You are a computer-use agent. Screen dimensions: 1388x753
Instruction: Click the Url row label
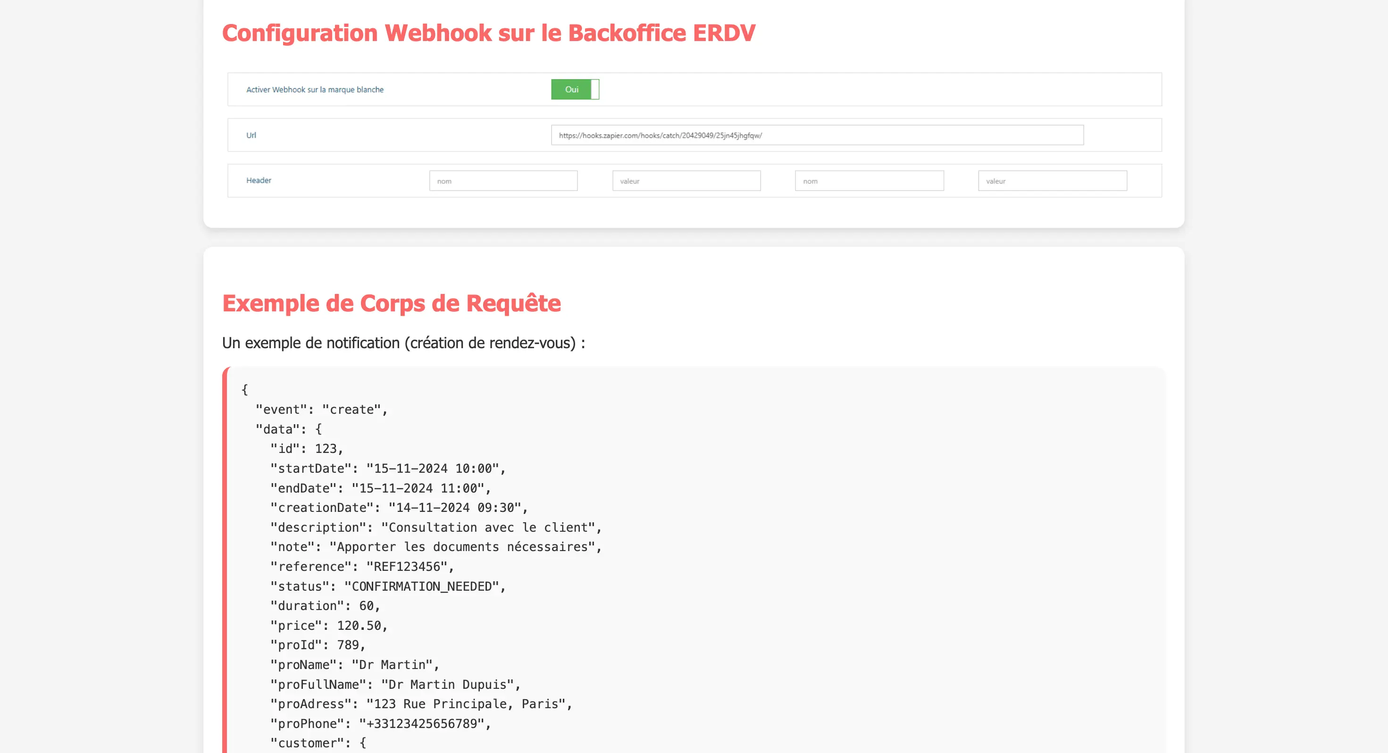tap(251, 135)
